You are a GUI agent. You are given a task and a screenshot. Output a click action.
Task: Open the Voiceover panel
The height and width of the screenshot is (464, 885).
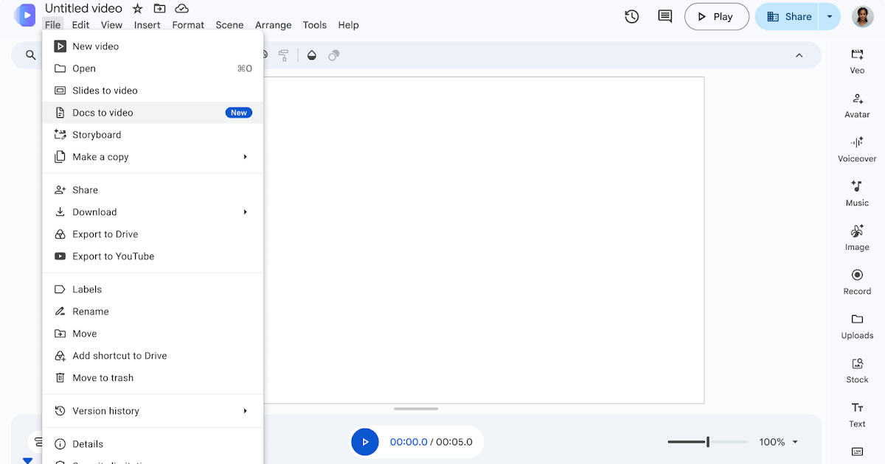(x=857, y=150)
